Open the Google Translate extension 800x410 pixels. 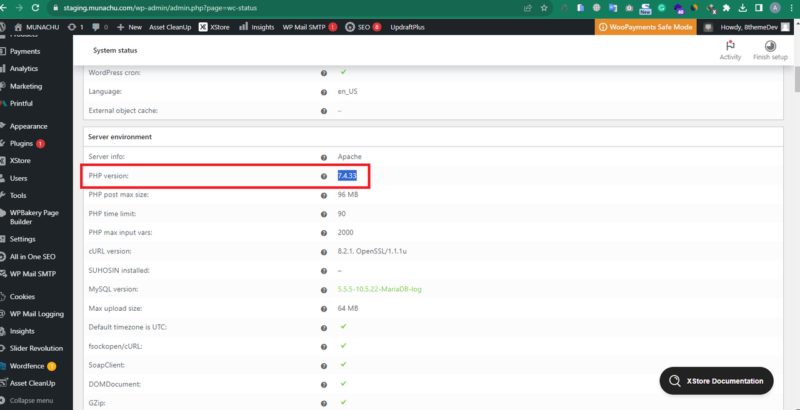point(613,8)
